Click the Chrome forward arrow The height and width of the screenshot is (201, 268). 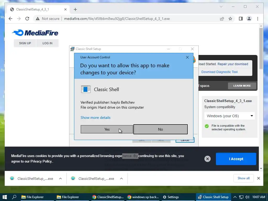click(x=19, y=19)
